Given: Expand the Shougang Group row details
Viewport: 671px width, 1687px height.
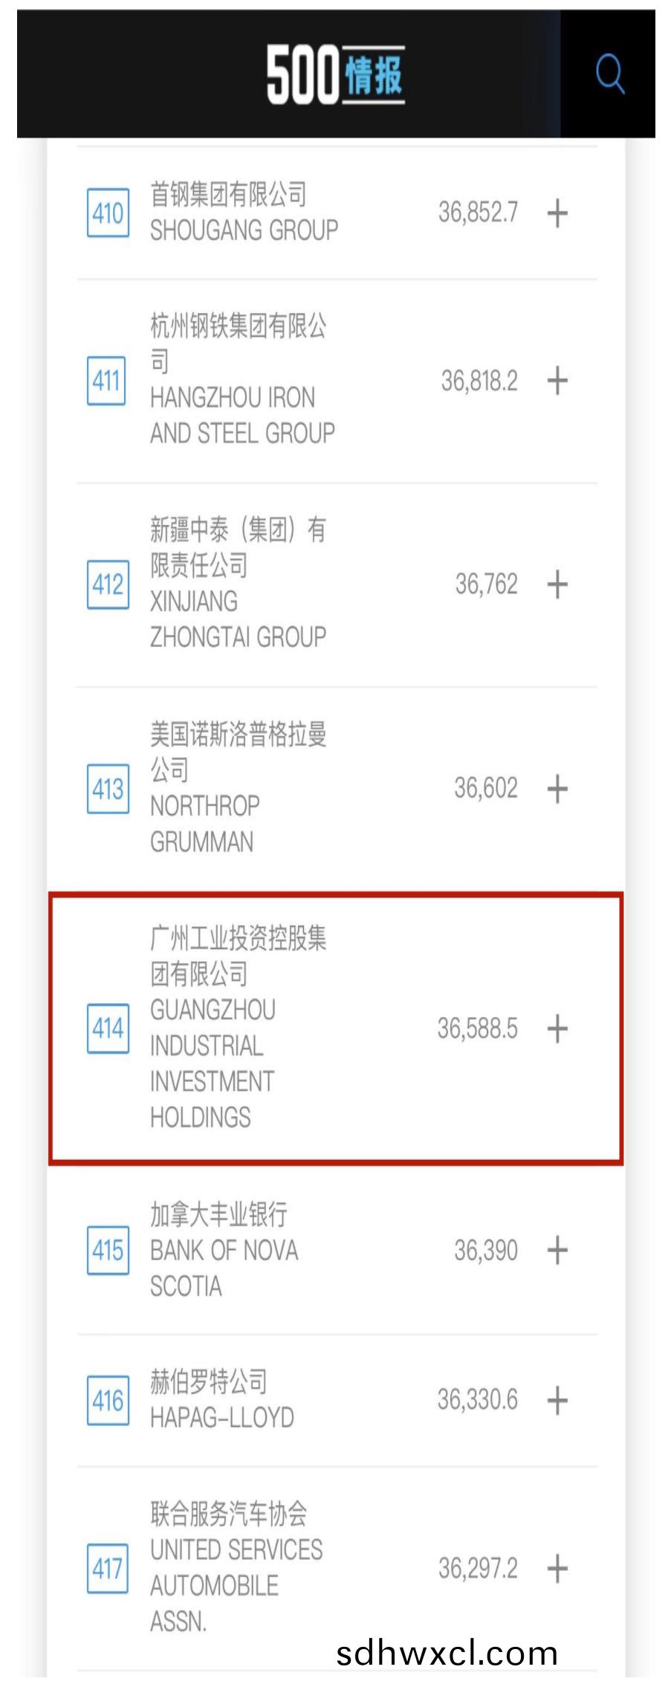Looking at the screenshot, I should click(557, 213).
